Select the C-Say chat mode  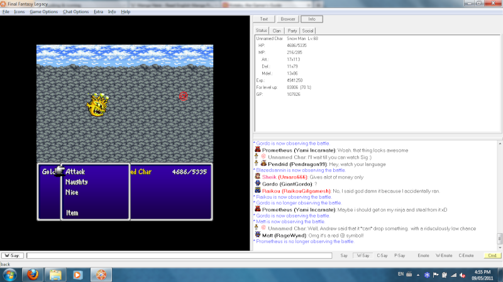[382, 256]
